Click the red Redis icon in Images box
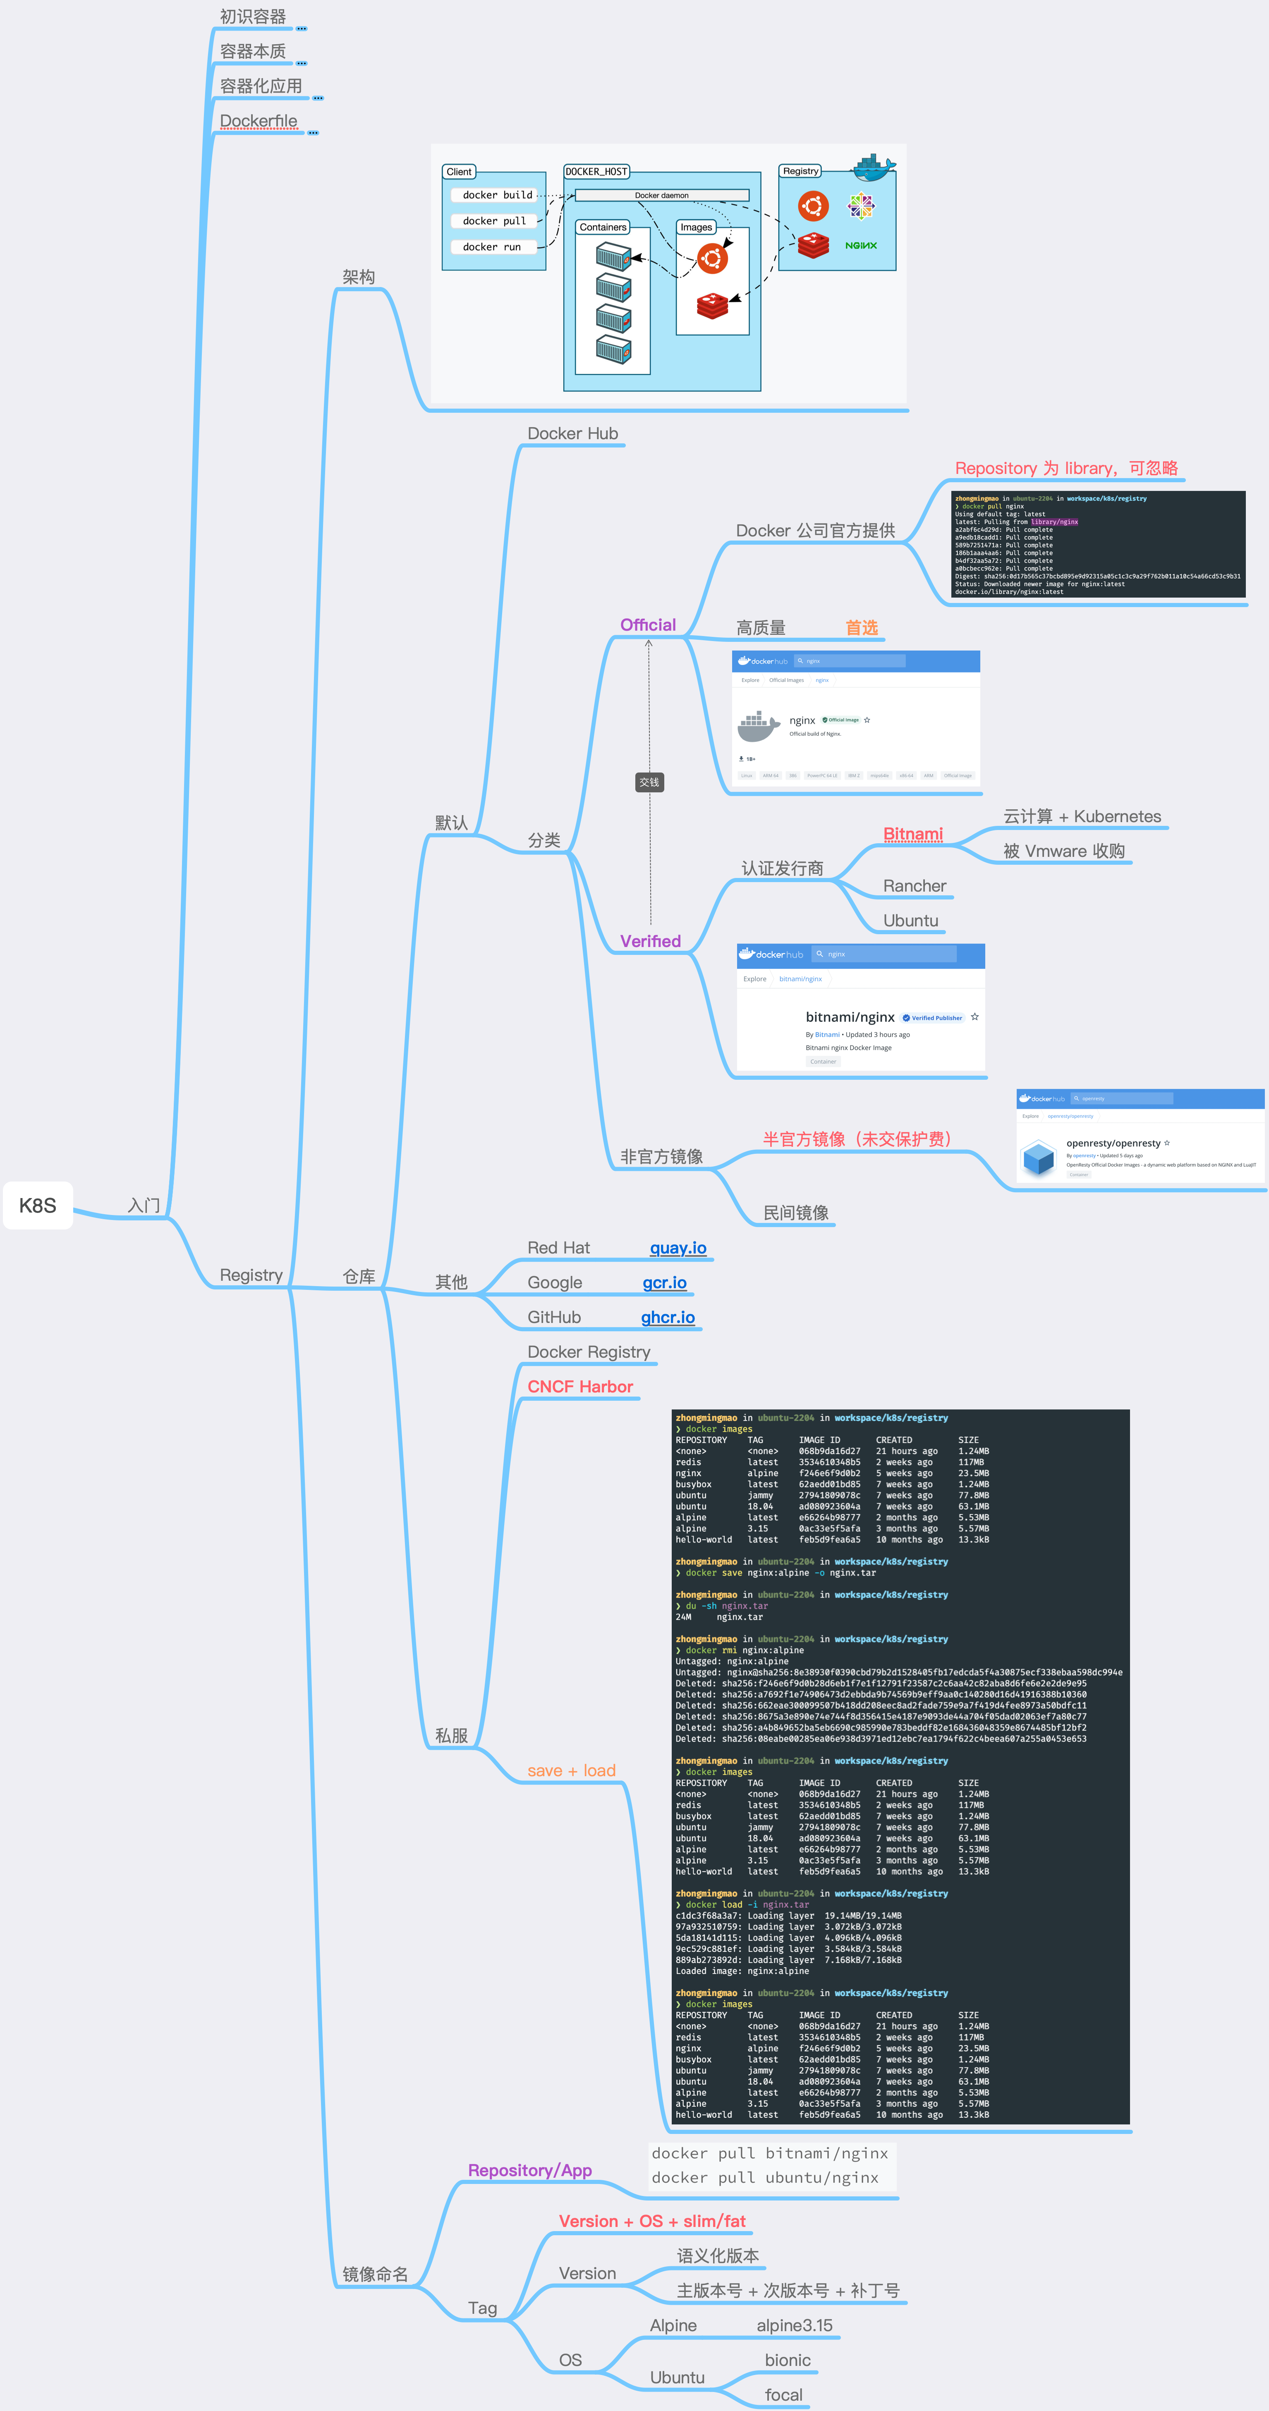 [712, 305]
